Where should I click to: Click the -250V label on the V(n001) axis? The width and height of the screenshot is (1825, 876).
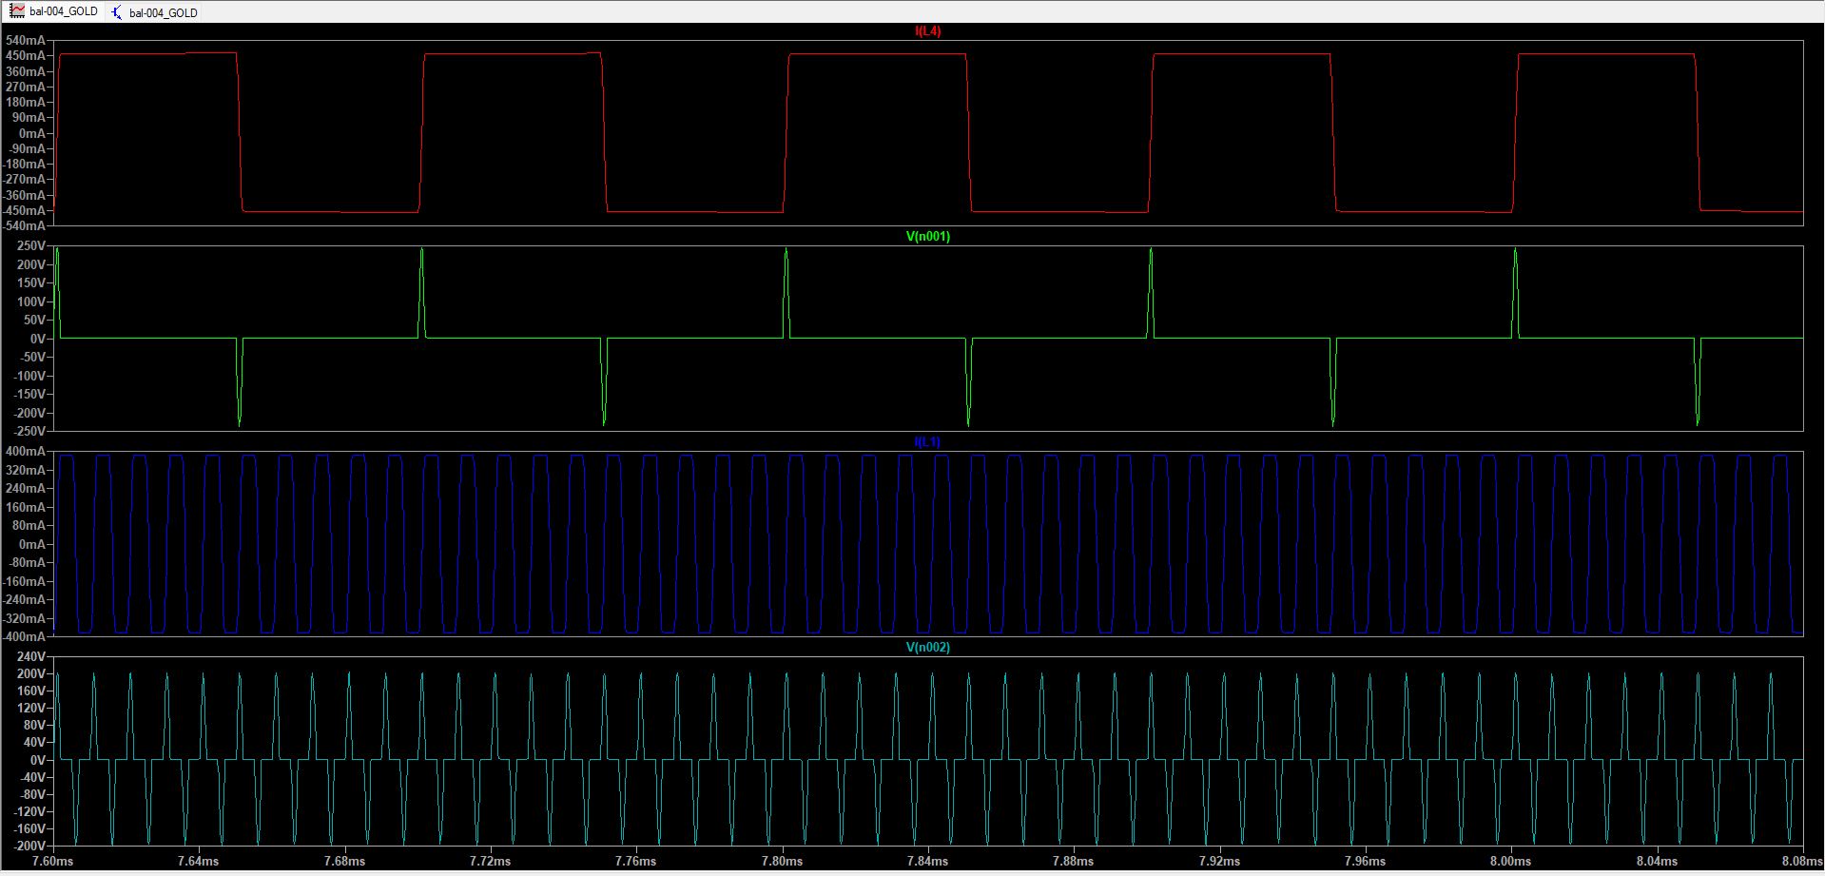(x=29, y=432)
